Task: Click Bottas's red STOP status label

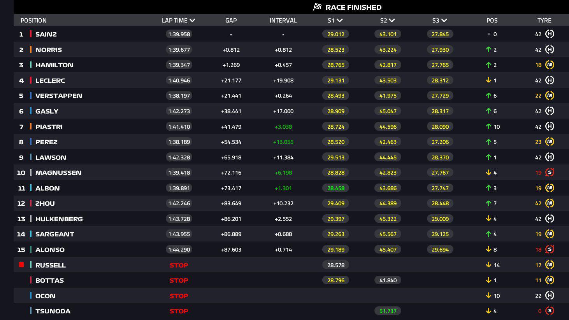Action: tap(179, 280)
